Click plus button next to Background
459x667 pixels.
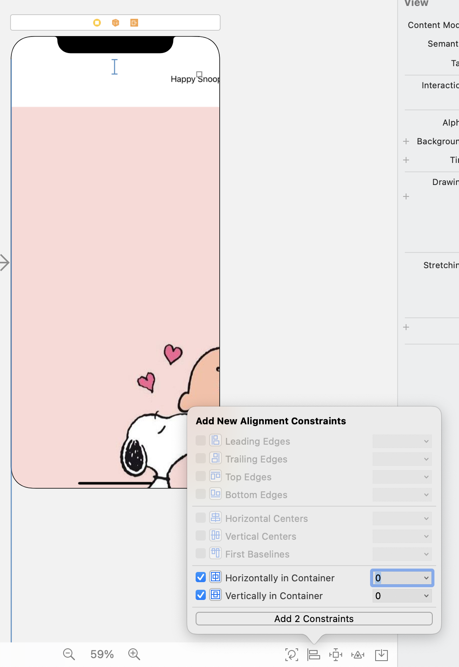(406, 141)
